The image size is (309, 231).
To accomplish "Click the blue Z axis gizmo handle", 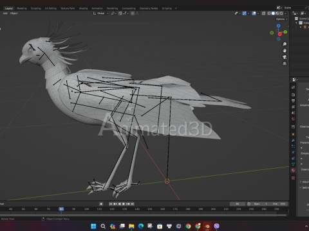I will (278, 26).
